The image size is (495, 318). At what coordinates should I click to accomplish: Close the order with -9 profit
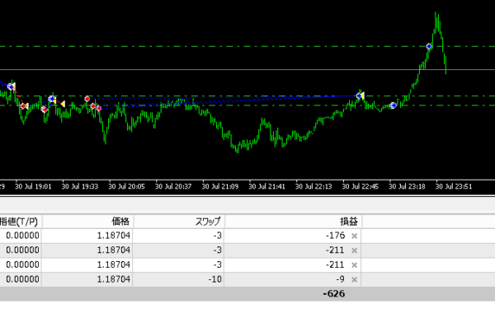click(354, 279)
